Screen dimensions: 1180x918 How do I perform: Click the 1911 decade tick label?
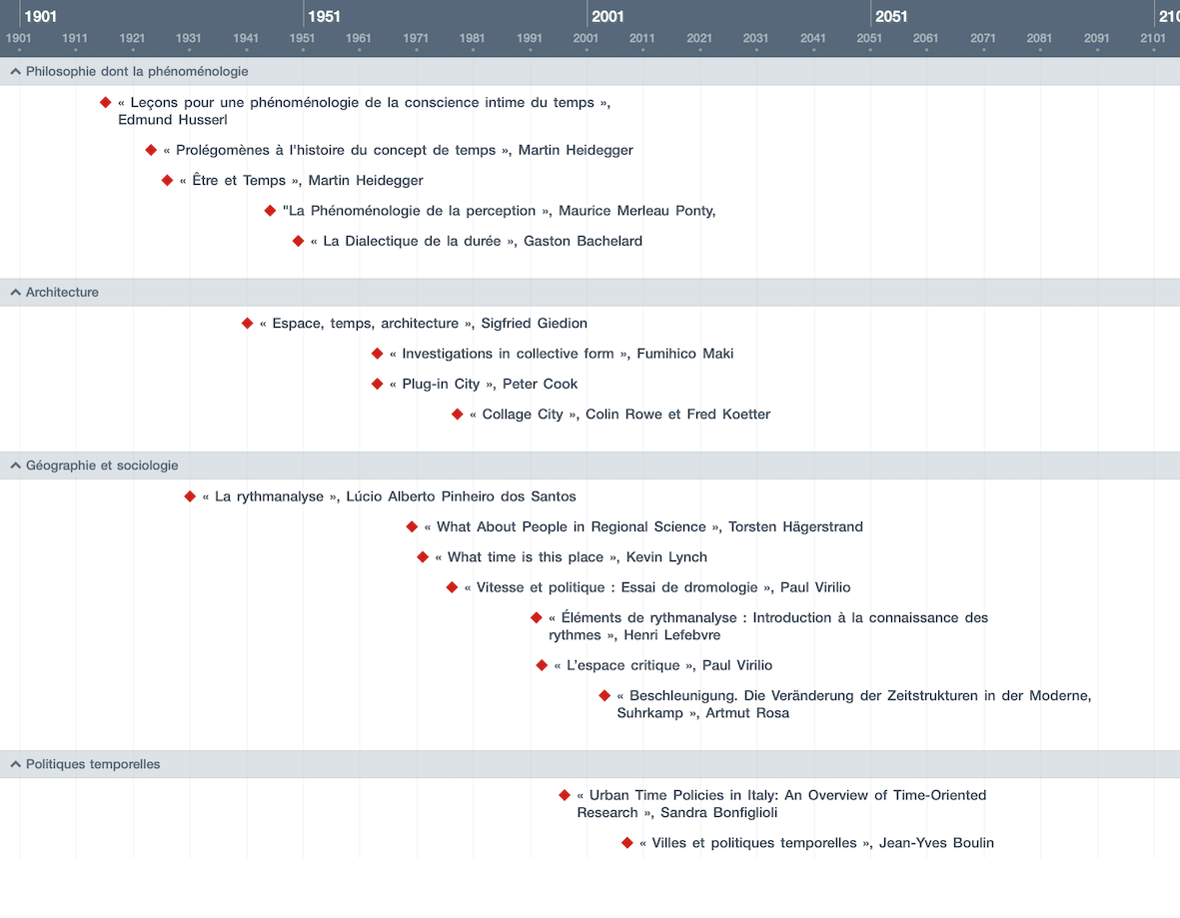point(75,38)
